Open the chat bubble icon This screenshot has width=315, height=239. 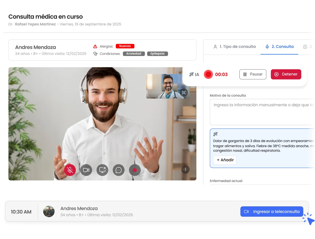118,170
